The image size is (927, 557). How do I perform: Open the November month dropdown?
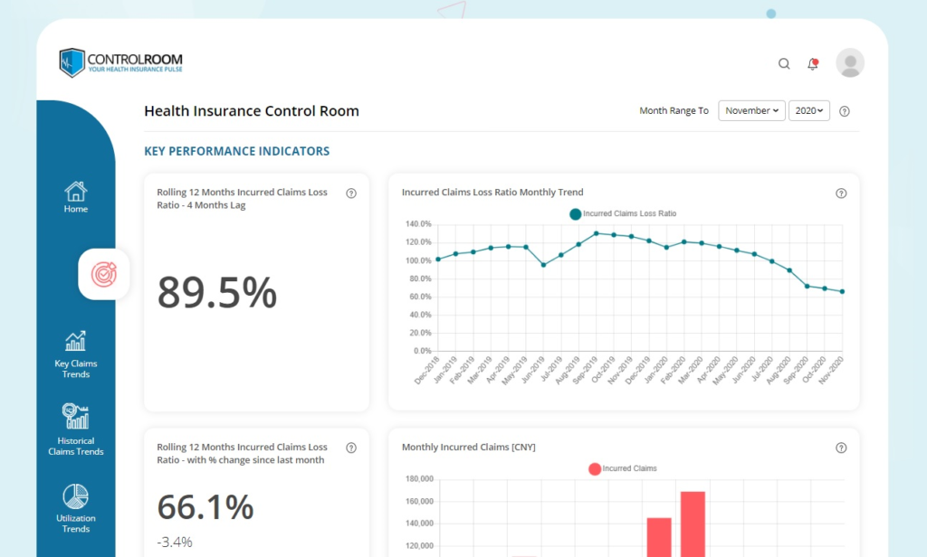pos(751,110)
